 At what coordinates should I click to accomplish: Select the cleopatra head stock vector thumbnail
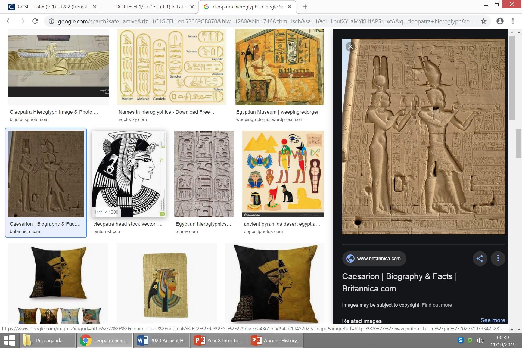[129, 174]
